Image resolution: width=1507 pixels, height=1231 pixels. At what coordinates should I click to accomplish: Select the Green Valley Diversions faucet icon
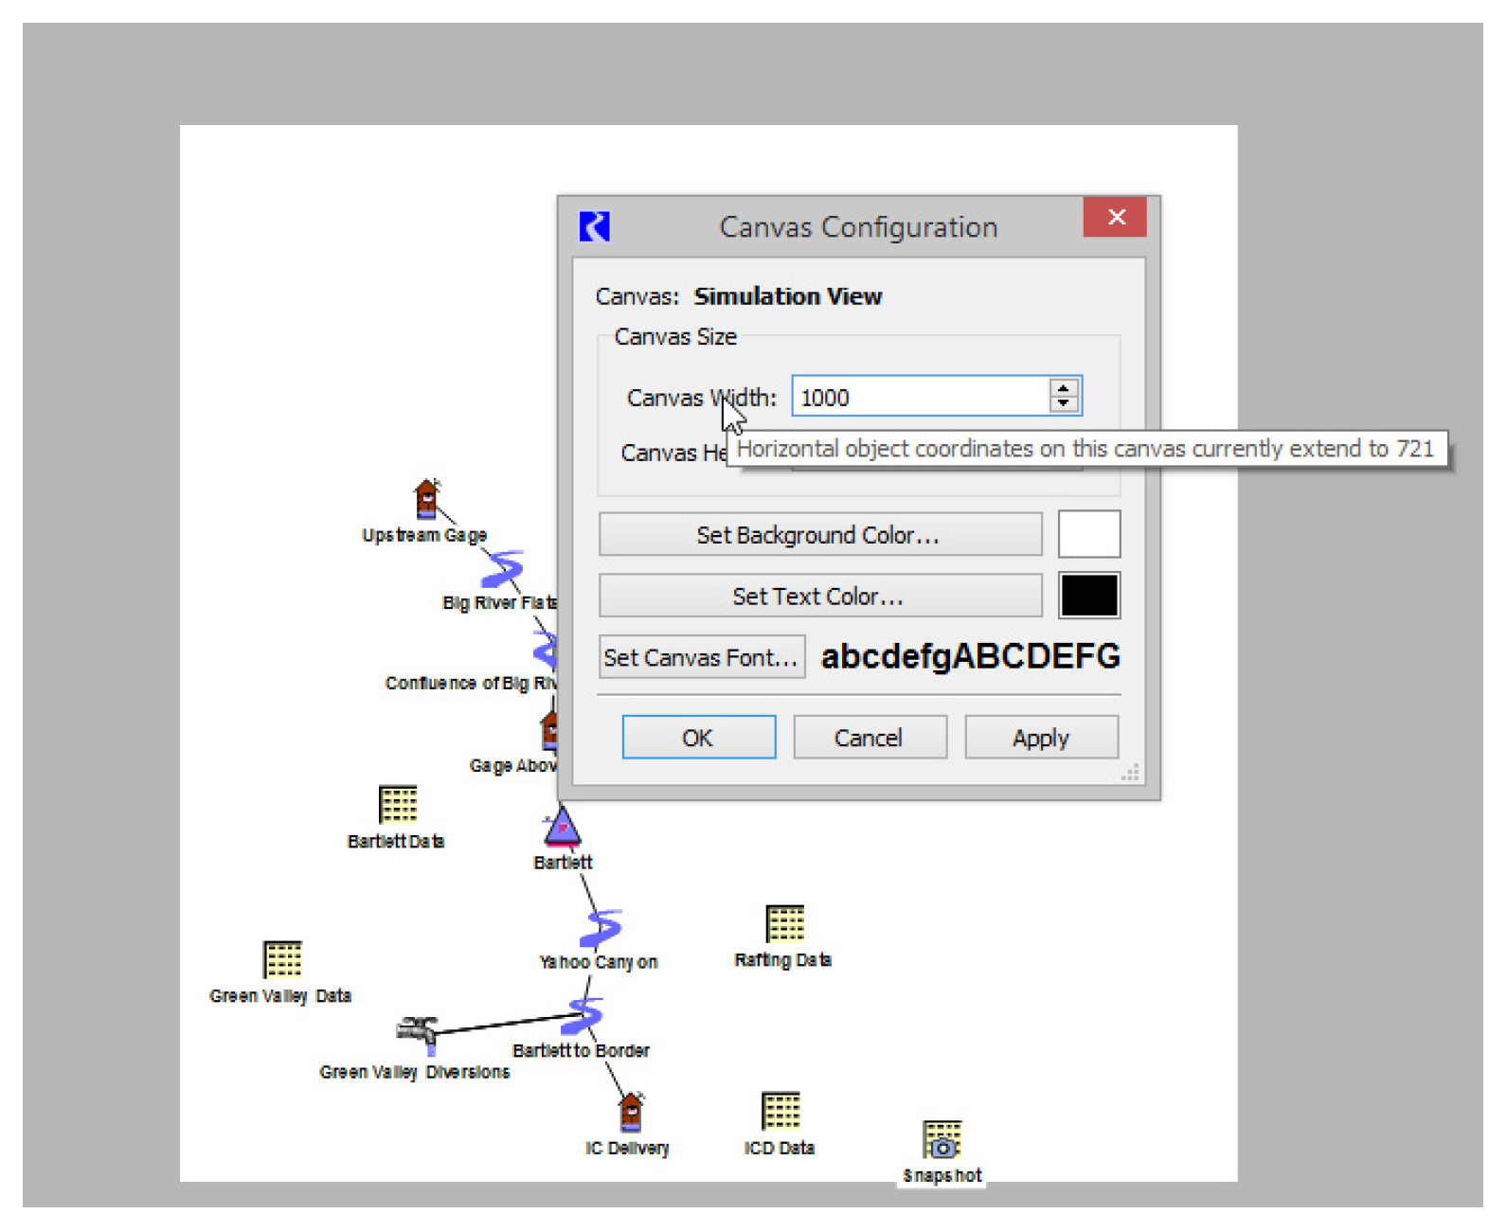(418, 1032)
